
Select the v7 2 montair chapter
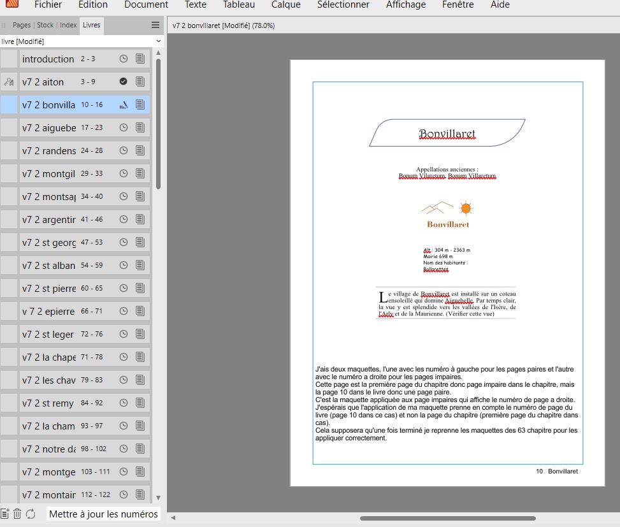(x=85, y=495)
